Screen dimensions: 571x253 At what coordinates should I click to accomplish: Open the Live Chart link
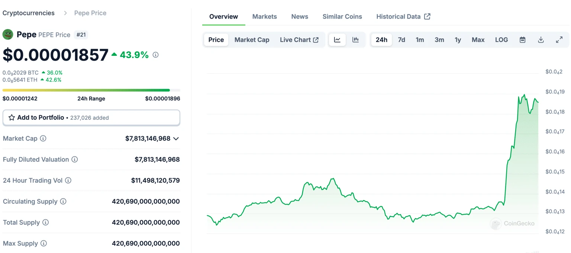click(299, 40)
